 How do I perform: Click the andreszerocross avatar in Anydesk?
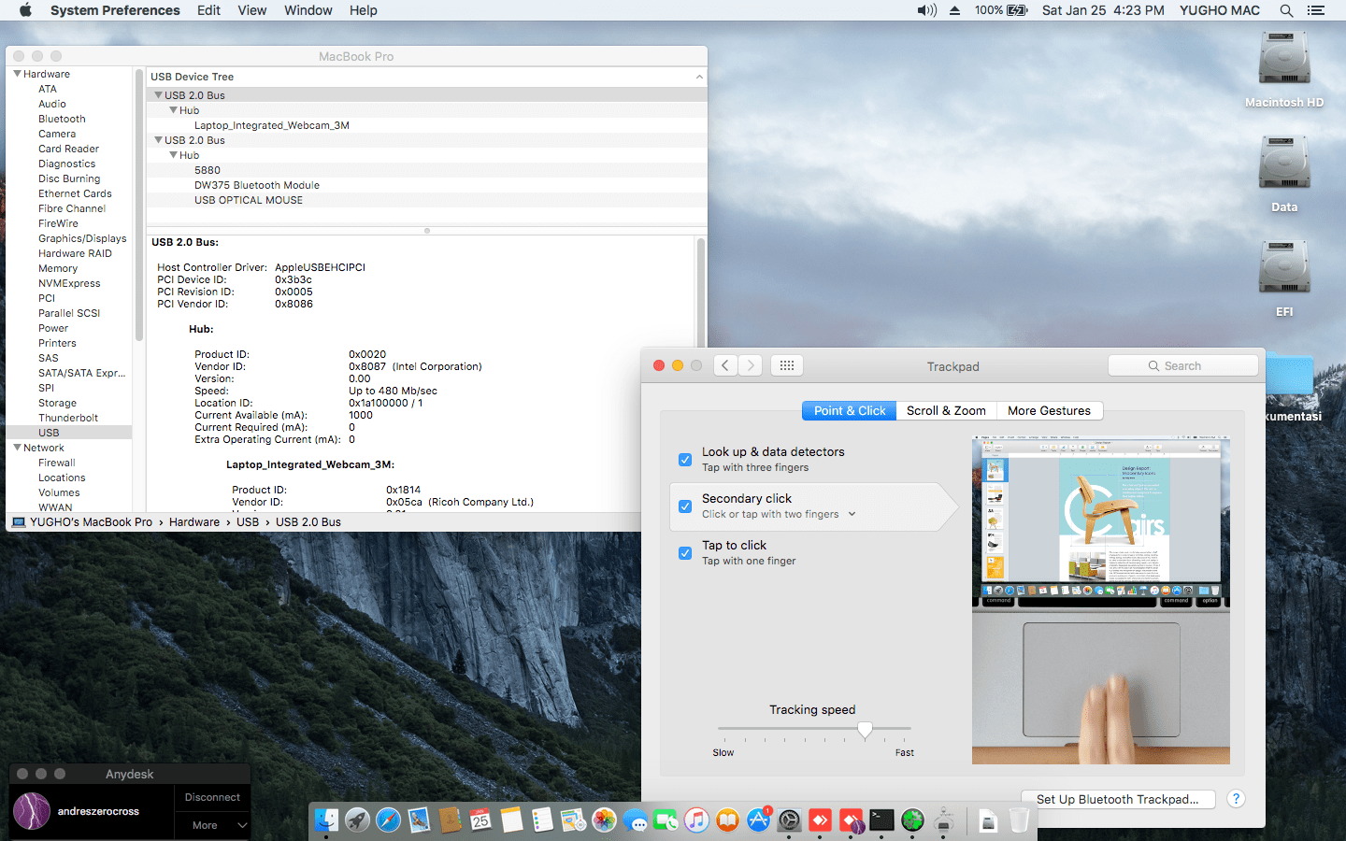tap(32, 811)
